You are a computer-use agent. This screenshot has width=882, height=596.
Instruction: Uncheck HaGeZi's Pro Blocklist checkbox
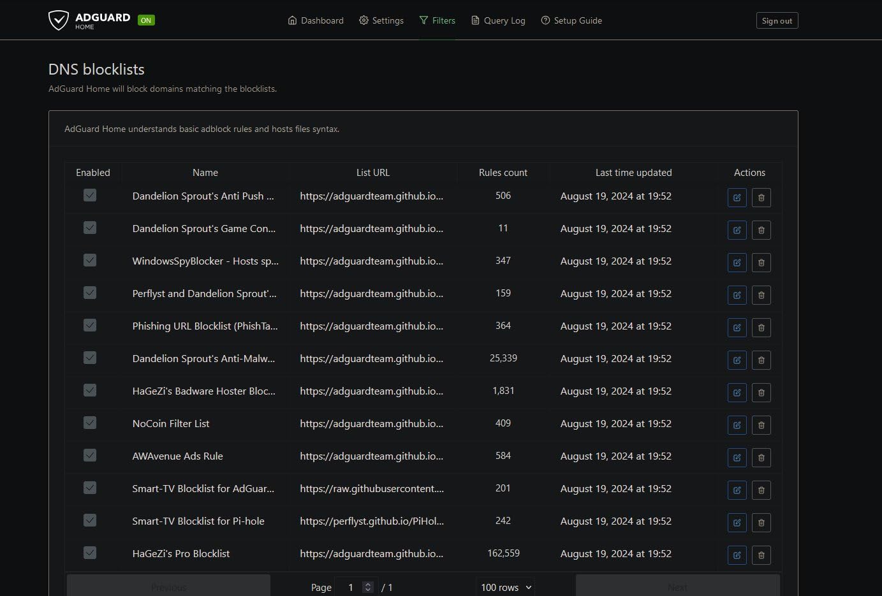[x=90, y=553]
